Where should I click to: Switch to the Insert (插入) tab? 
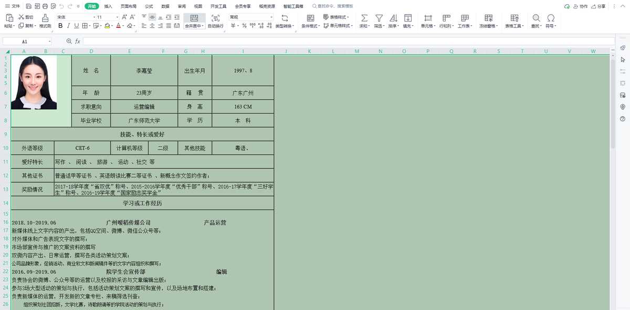click(108, 6)
